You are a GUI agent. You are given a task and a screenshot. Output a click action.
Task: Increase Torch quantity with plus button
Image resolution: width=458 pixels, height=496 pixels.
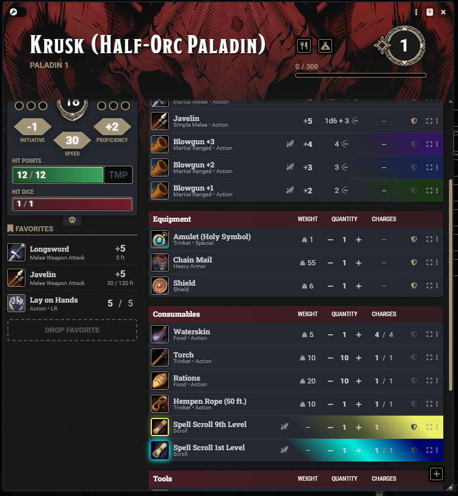coord(359,358)
